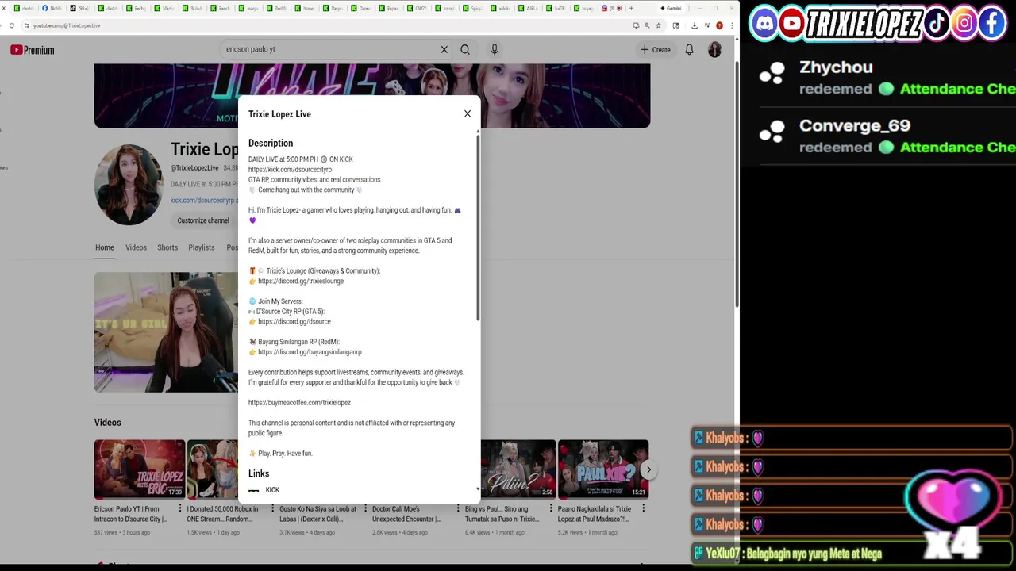Click the magnifier search button

point(465,49)
